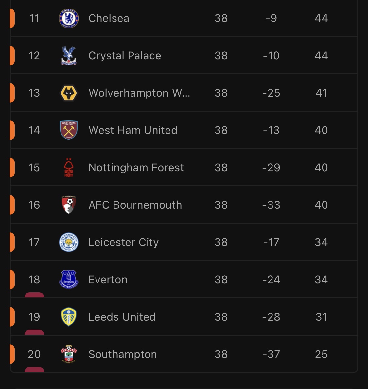Click Leeds United's 31 points value
The height and width of the screenshot is (389, 368).
point(321,317)
